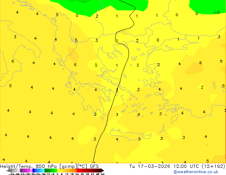
Task: Select the bright yellow legend swatch at 0
Action: click(58, 170)
